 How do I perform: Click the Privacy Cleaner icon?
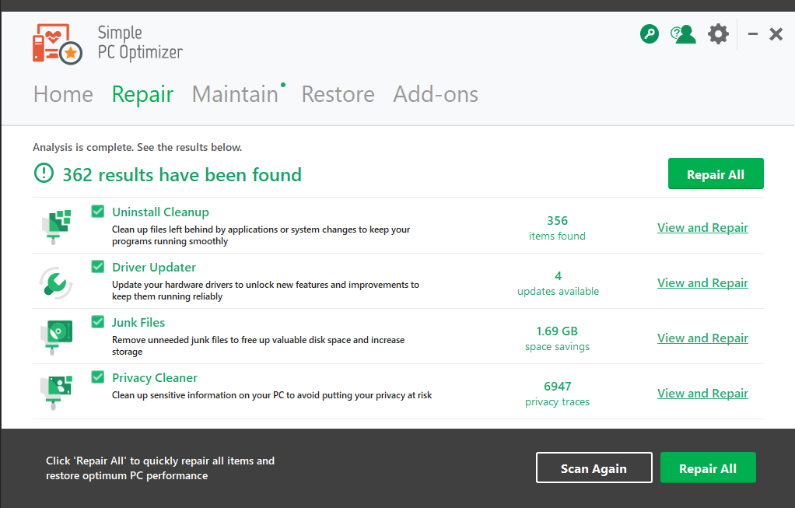tap(56, 392)
